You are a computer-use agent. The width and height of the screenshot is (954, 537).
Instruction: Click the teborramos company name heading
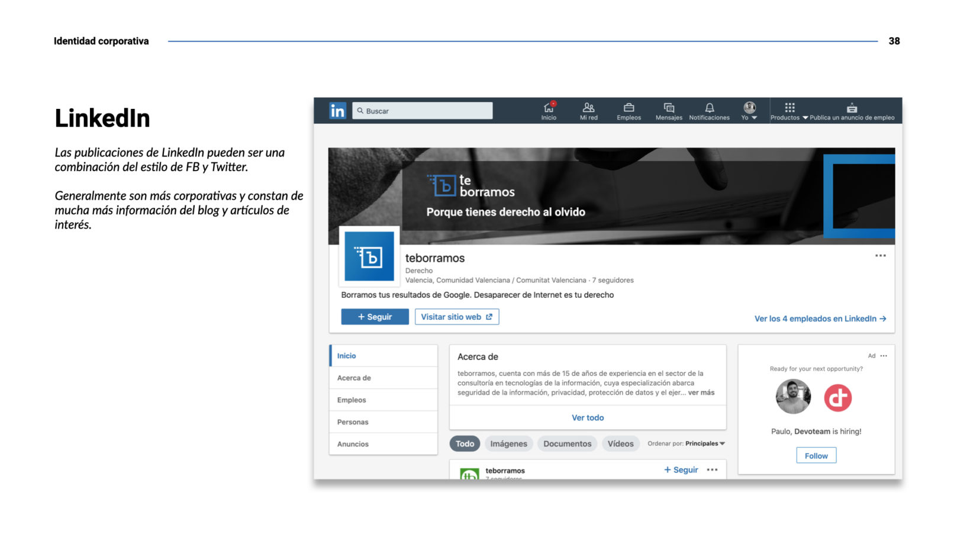435,258
